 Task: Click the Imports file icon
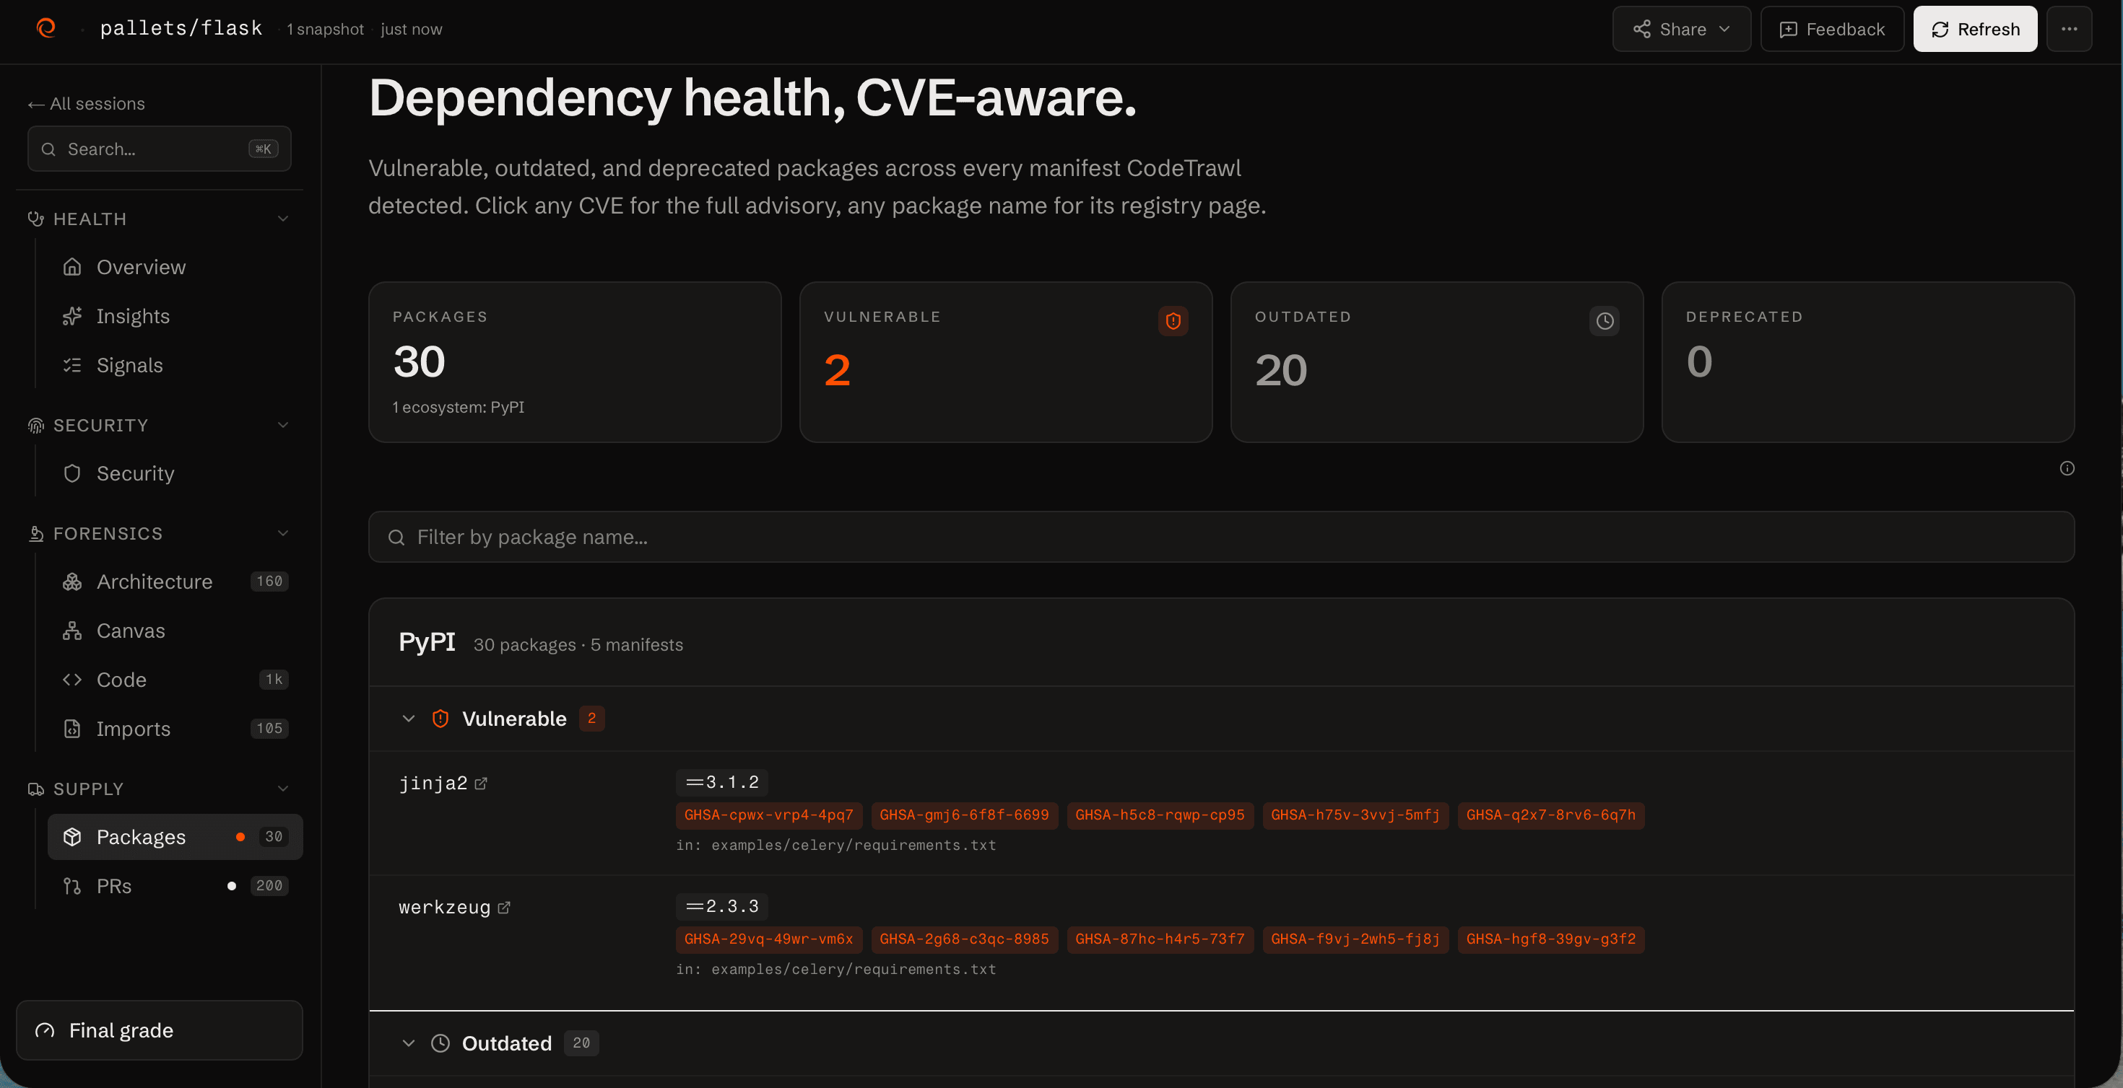pyautogui.click(x=72, y=729)
